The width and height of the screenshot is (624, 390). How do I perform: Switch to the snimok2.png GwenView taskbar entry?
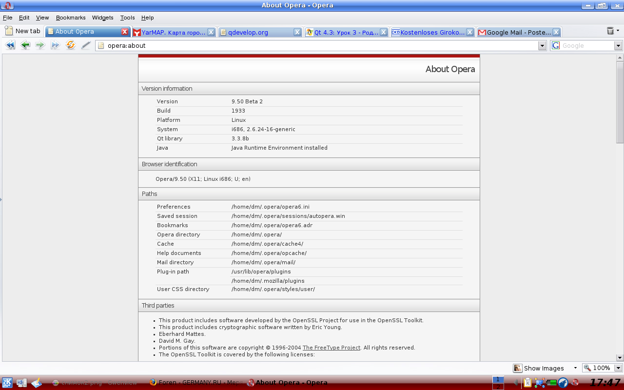96,383
